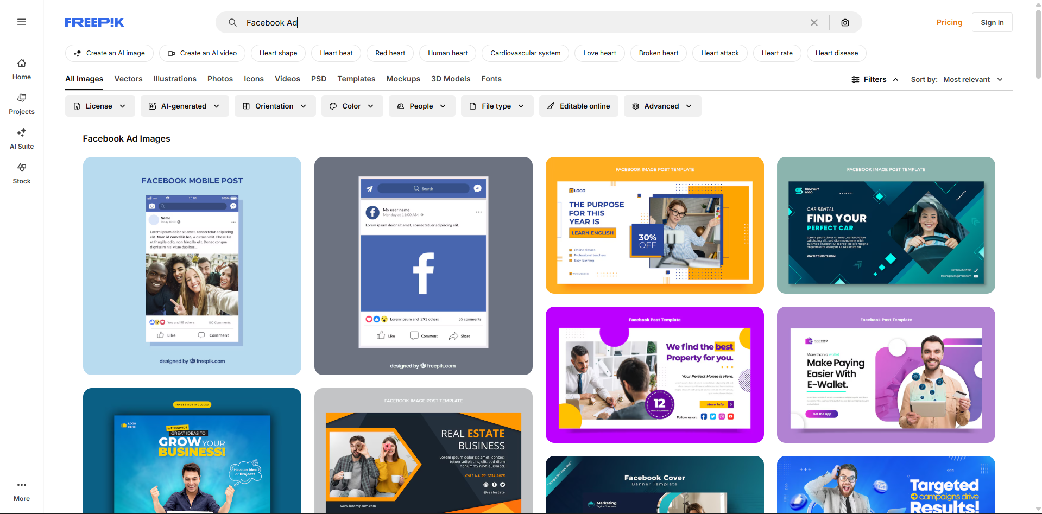The width and height of the screenshot is (1042, 514).
Task: Switch to the Templates tab
Action: (356, 79)
